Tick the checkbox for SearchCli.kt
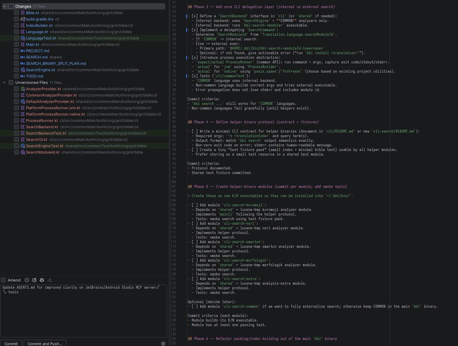The height and width of the screenshot is (346, 458). 16,139
